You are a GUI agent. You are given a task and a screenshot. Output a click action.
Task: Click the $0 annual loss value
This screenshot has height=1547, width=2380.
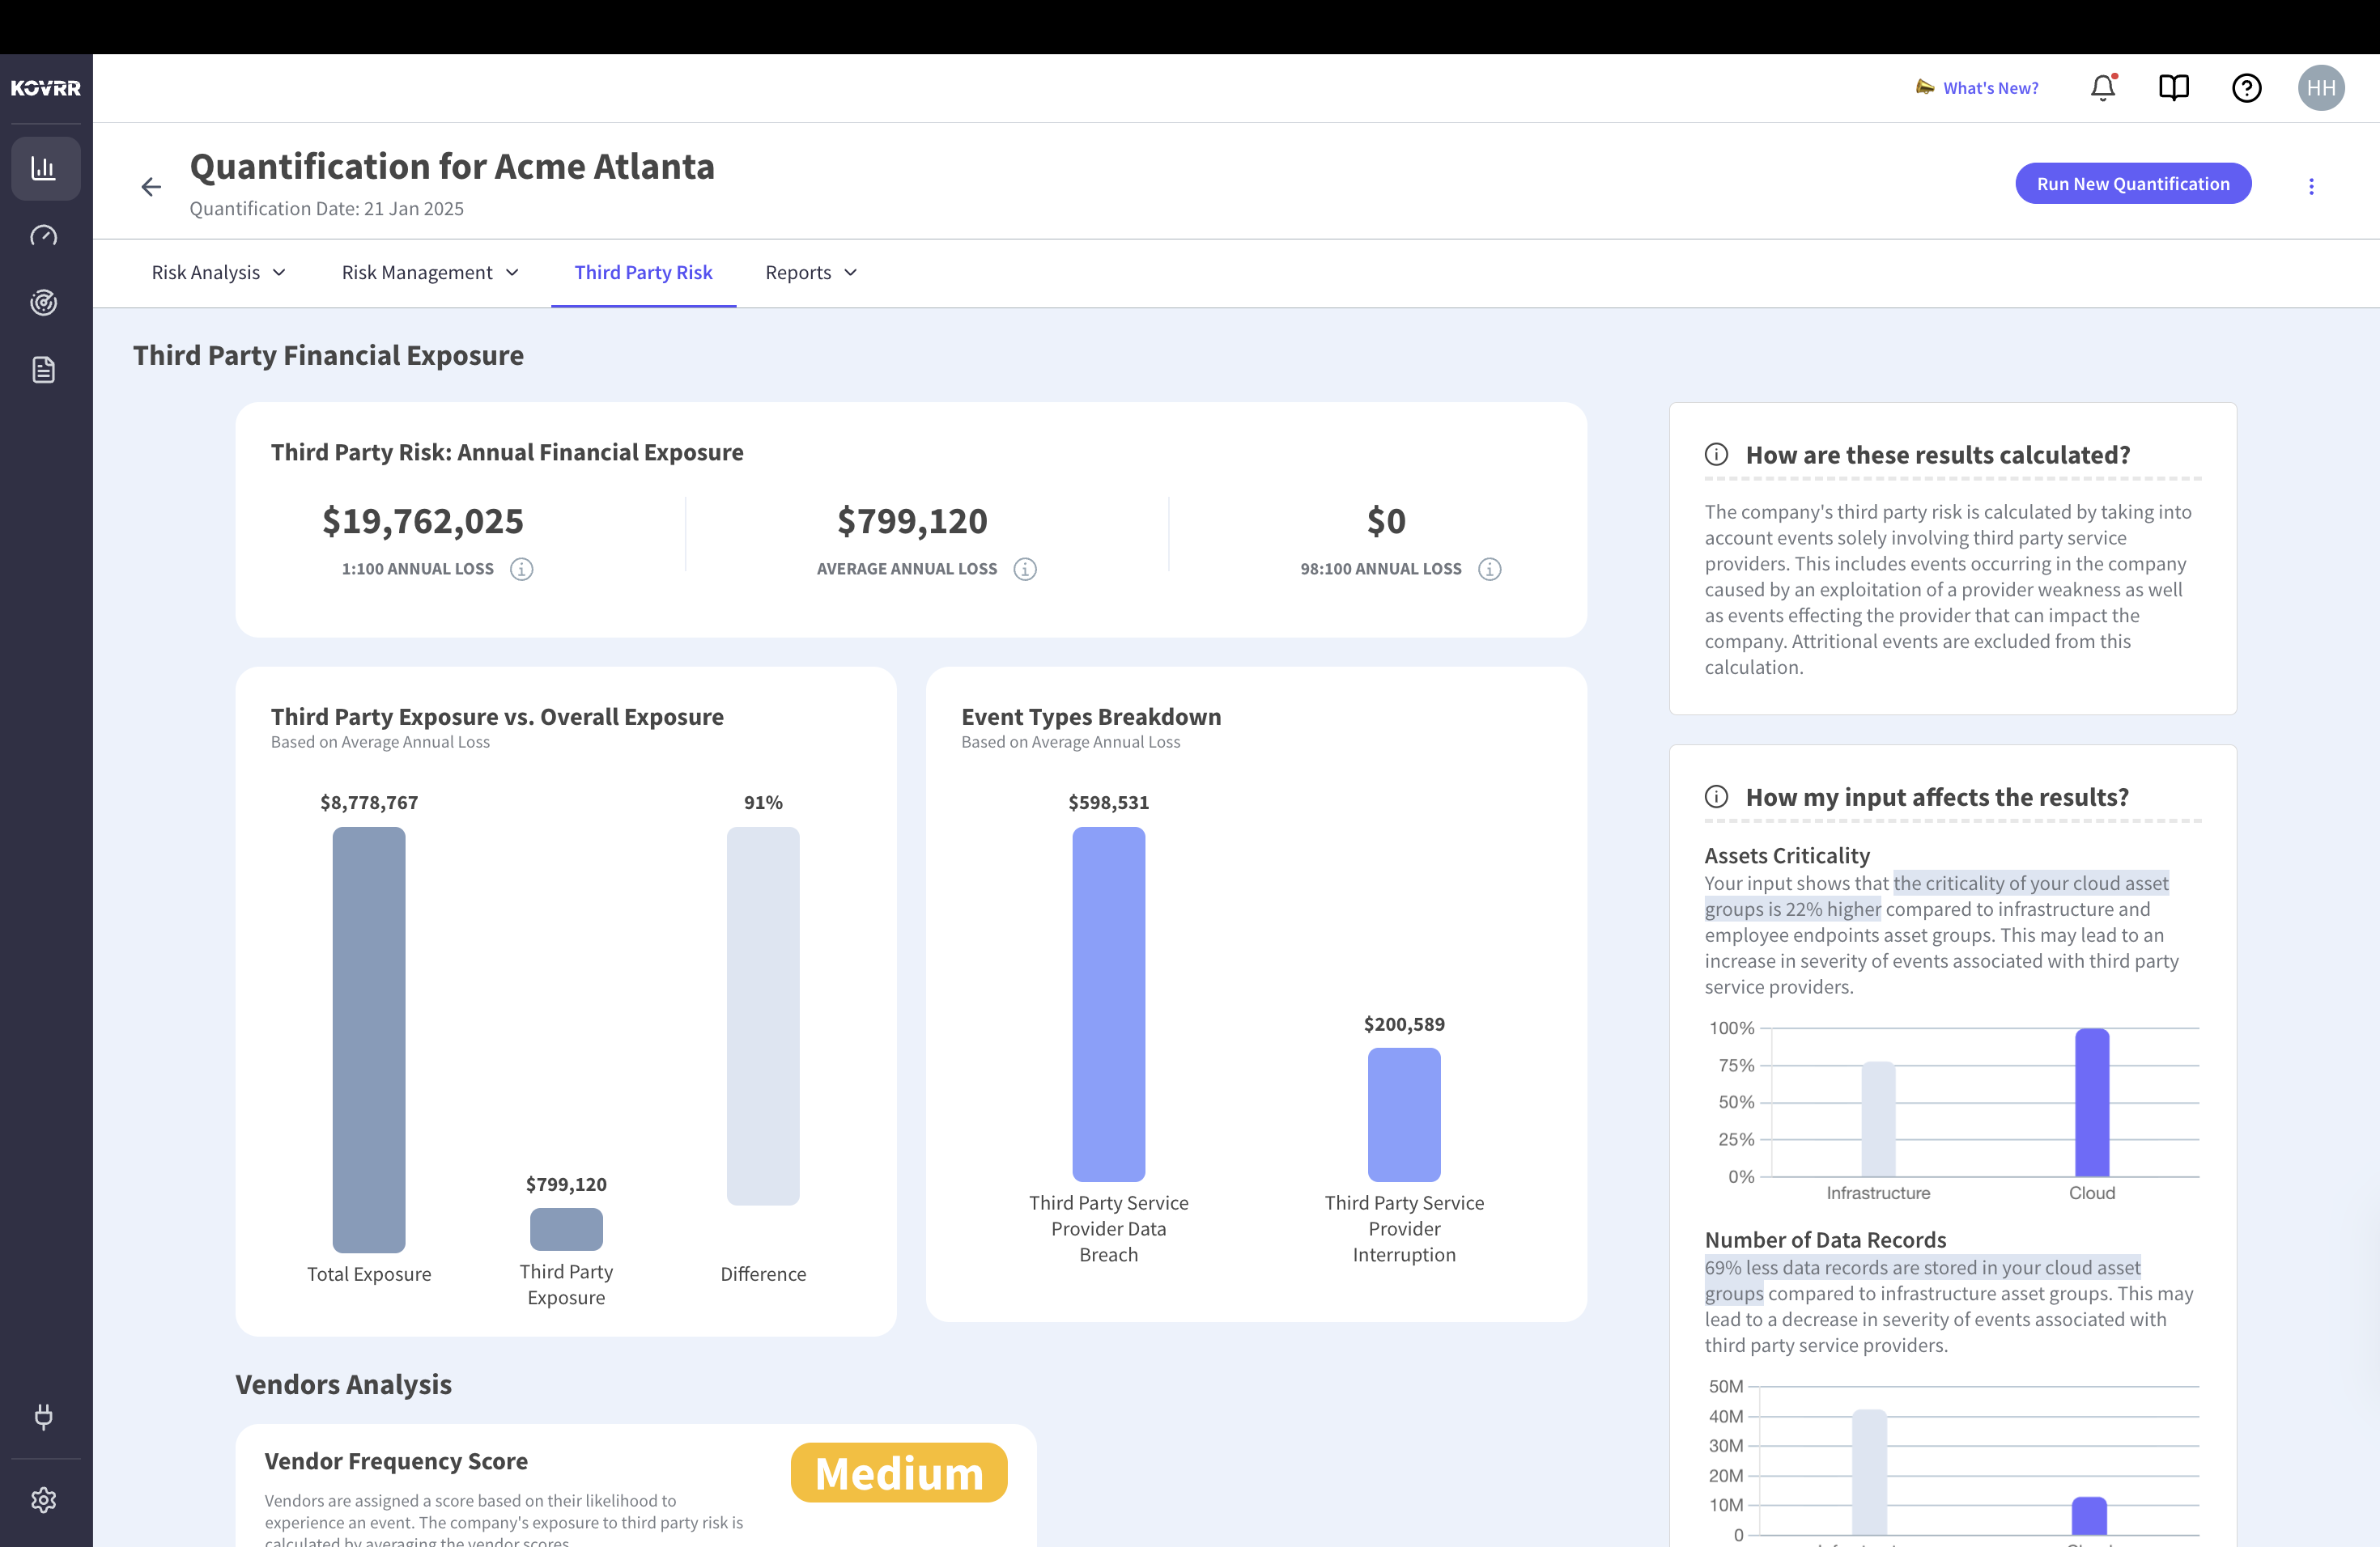[1386, 521]
